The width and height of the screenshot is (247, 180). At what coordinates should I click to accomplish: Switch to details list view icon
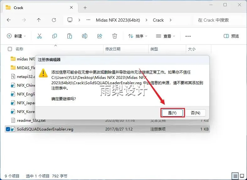click(235, 176)
